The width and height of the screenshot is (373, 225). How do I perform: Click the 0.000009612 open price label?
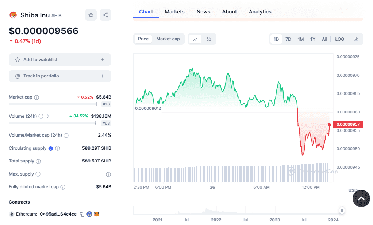(148, 108)
